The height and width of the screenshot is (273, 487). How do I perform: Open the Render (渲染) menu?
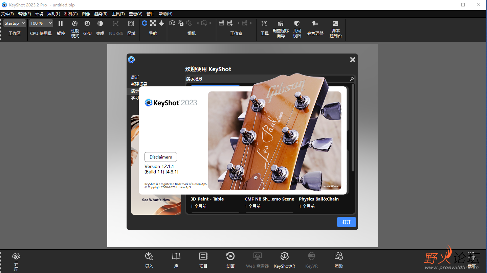101,14
